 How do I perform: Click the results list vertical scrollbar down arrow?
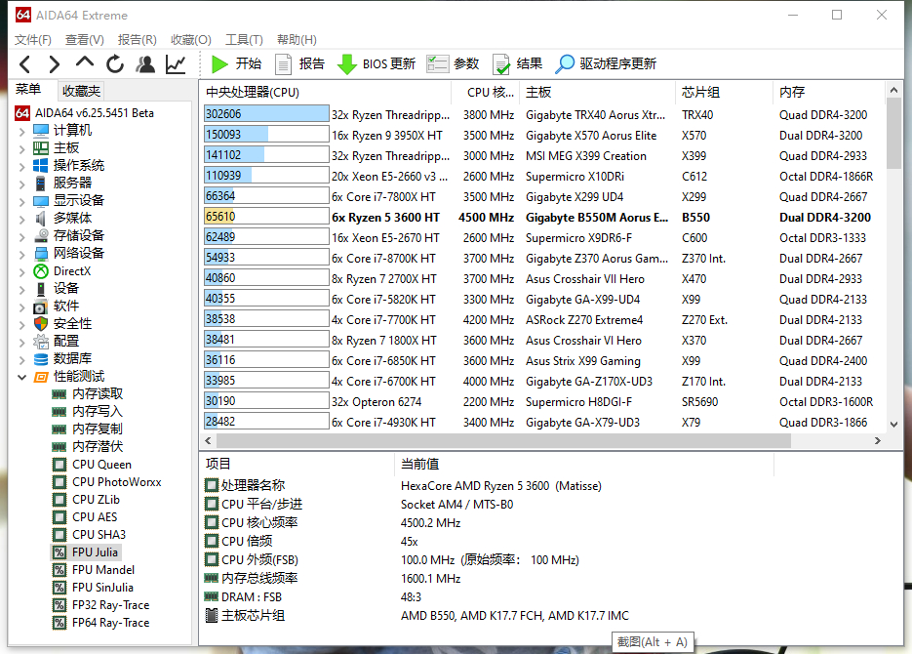point(894,425)
